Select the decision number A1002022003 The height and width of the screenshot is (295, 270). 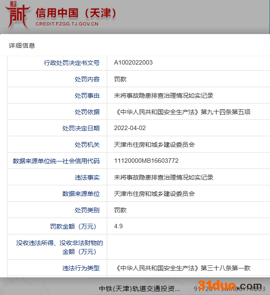pyautogui.click(x=133, y=63)
